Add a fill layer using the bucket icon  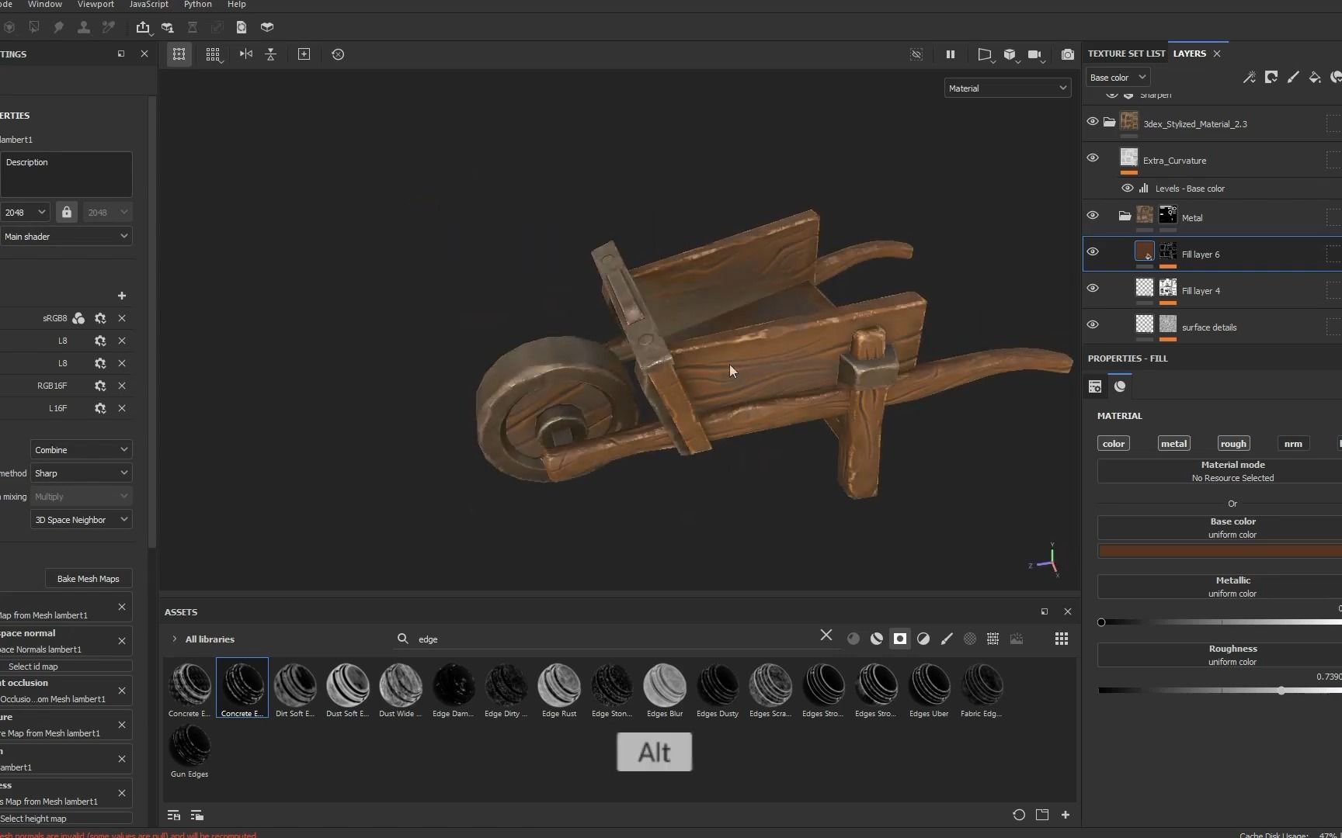[x=1316, y=77]
